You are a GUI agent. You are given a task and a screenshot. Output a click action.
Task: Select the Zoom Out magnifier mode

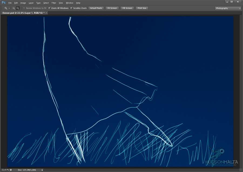pos(18,8)
